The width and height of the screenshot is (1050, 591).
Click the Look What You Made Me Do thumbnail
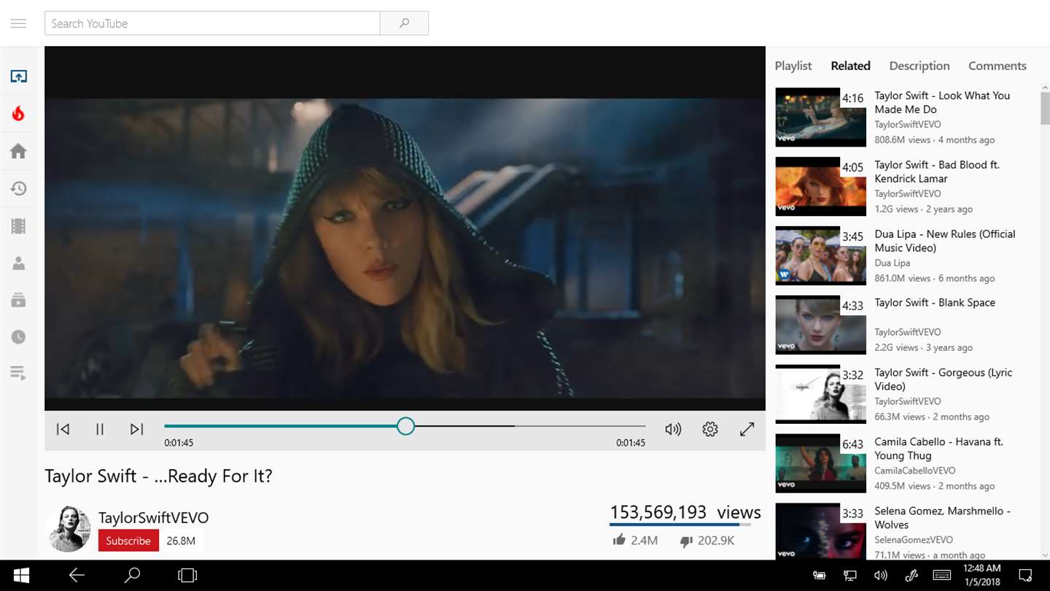[x=820, y=117]
